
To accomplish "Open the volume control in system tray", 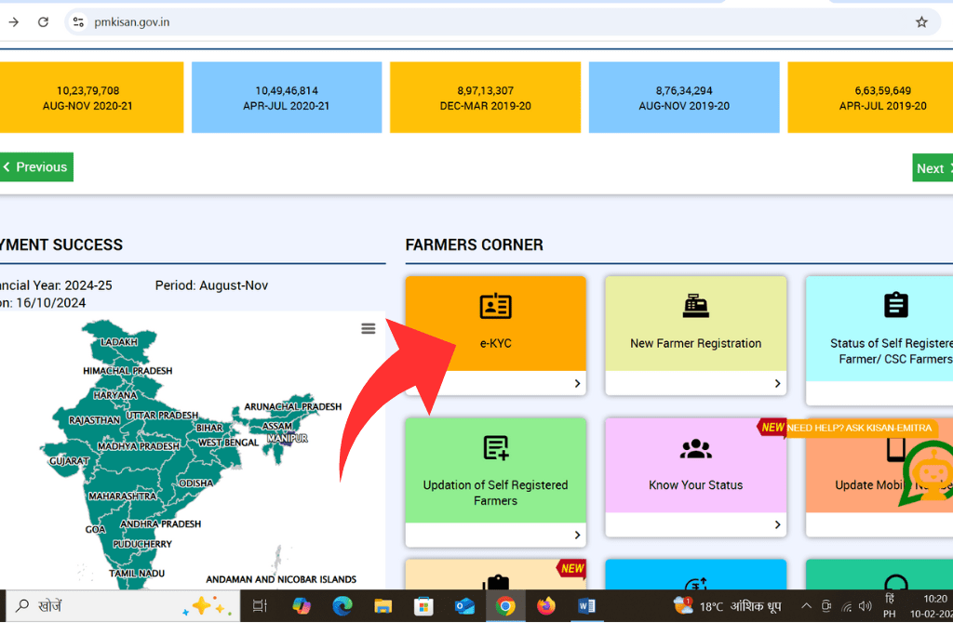I will 865,606.
